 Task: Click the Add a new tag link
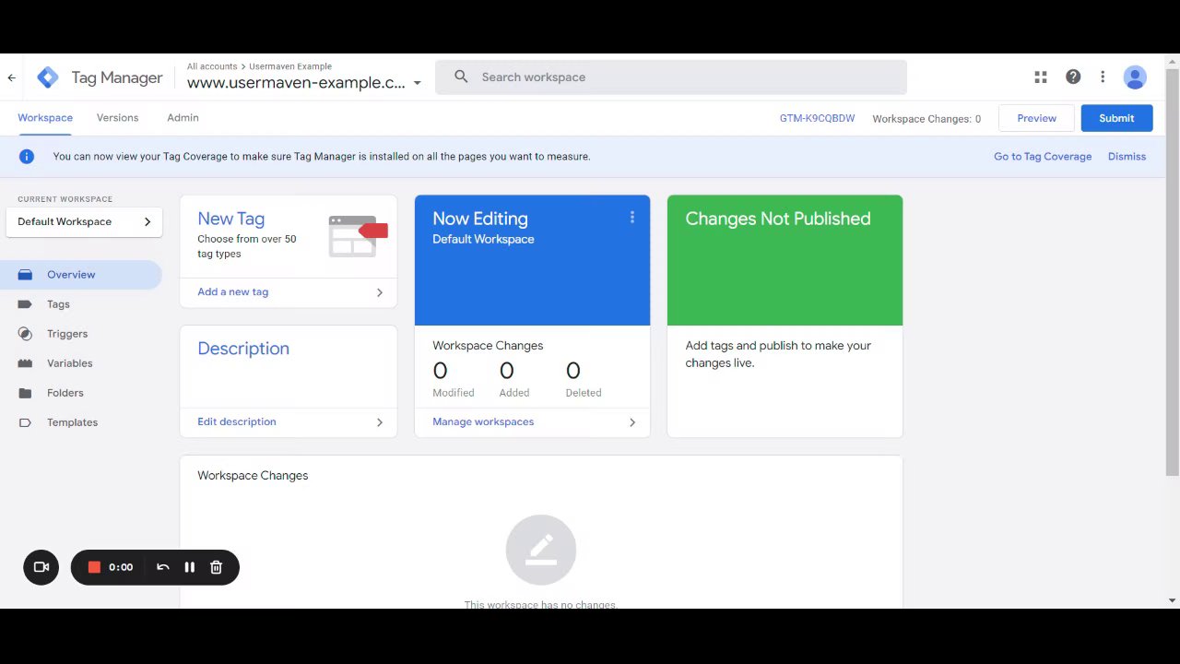233,292
